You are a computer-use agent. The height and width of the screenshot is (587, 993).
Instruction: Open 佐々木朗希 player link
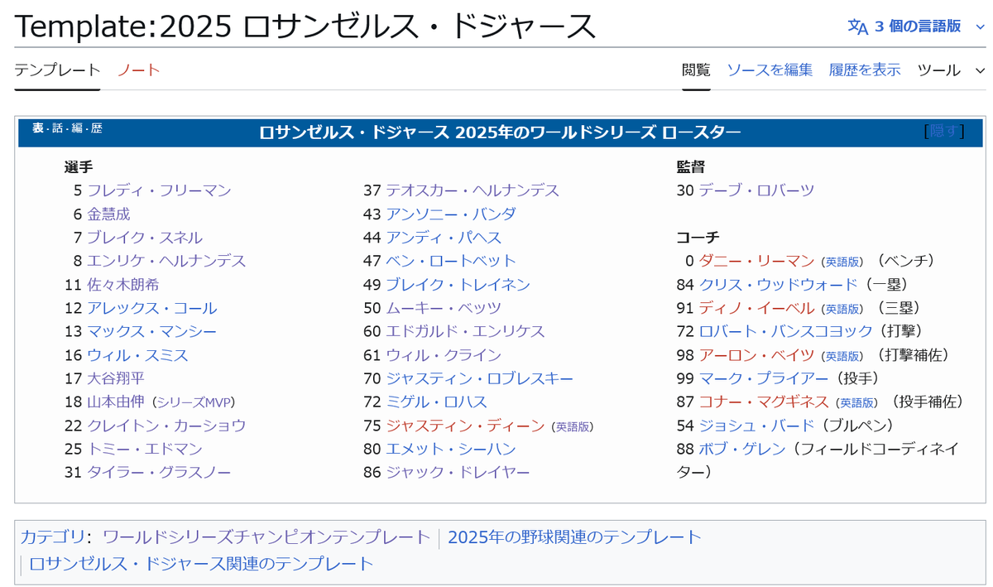[122, 284]
